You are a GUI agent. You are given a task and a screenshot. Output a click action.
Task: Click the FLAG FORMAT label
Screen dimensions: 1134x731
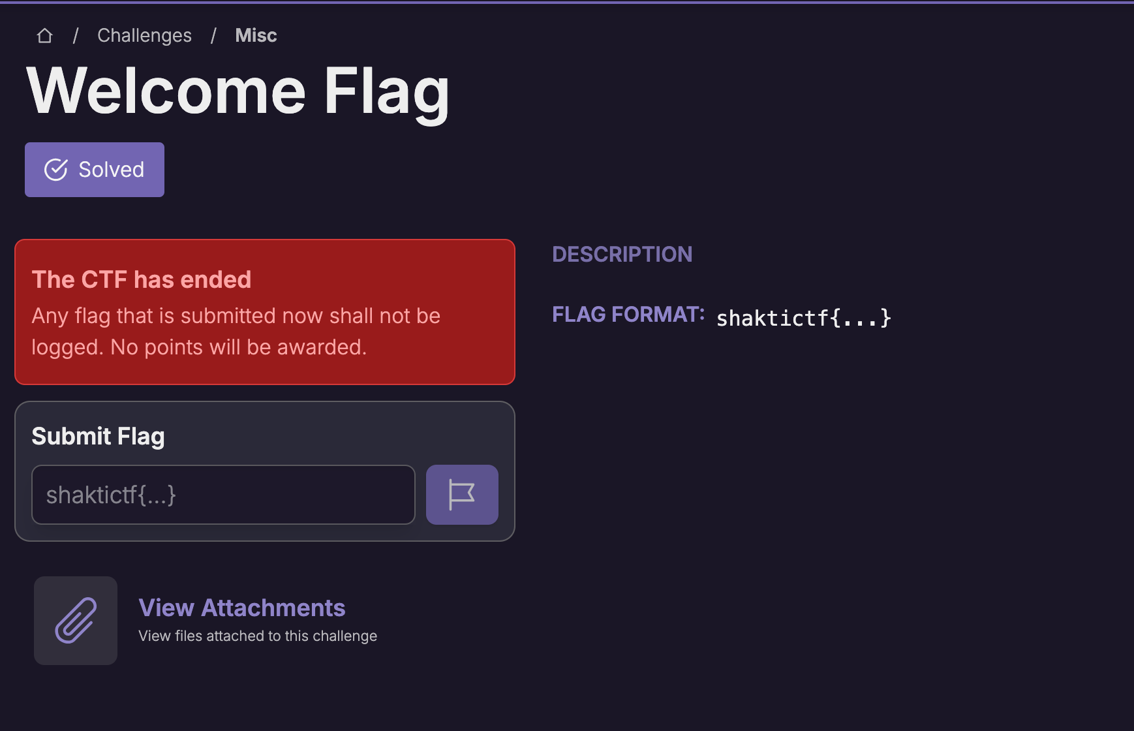pos(628,315)
